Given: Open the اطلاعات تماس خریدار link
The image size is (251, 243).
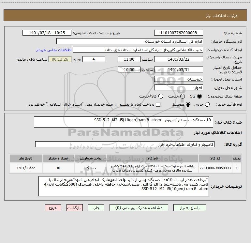Looking at the screenshot, I should tap(54, 50).
